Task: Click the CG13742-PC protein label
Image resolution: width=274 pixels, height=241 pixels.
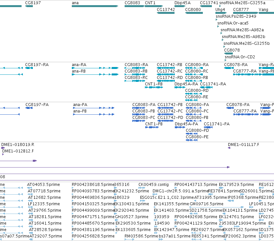Action: 170,111
